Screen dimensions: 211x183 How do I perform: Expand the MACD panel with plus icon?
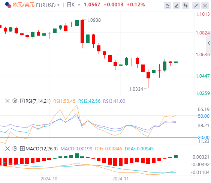point(22,148)
